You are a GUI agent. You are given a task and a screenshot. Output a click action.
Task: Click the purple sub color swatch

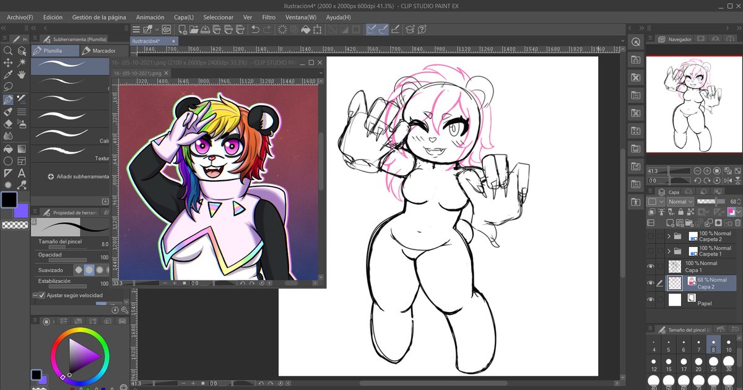pos(22,210)
